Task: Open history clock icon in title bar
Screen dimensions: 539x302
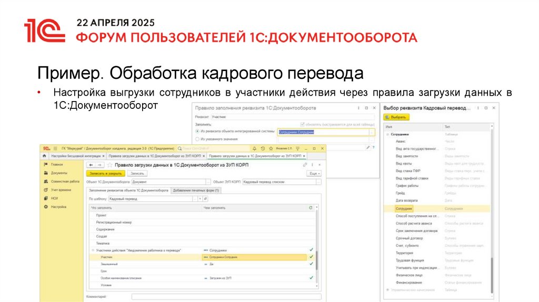Action: coord(263,148)
